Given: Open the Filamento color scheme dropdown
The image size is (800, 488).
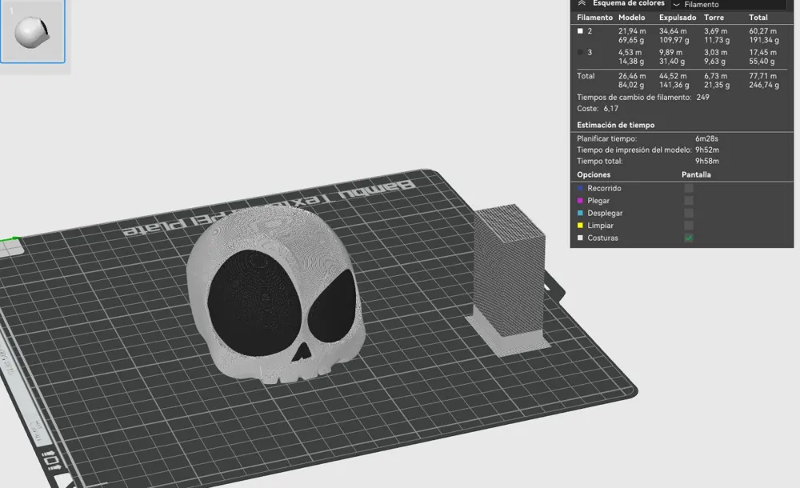Looking at the screenshot, I should (x=728, y=5).
